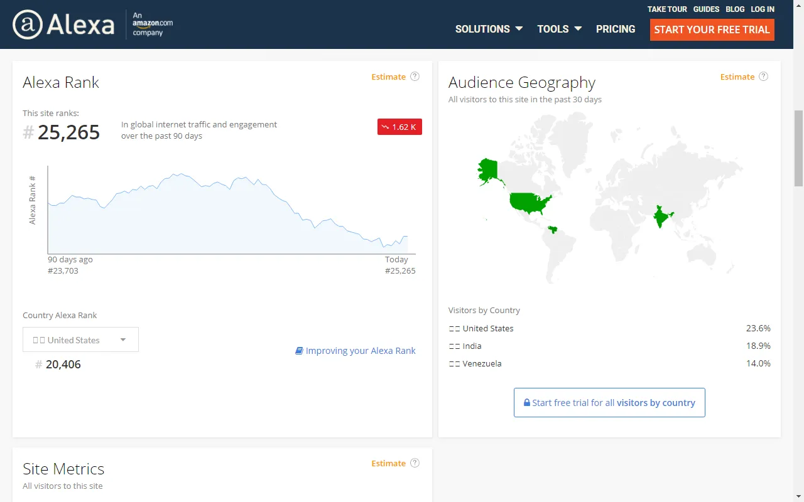The image size is (804, 502).
Task: Expand the Tools menu
Action: pos(559,29)
